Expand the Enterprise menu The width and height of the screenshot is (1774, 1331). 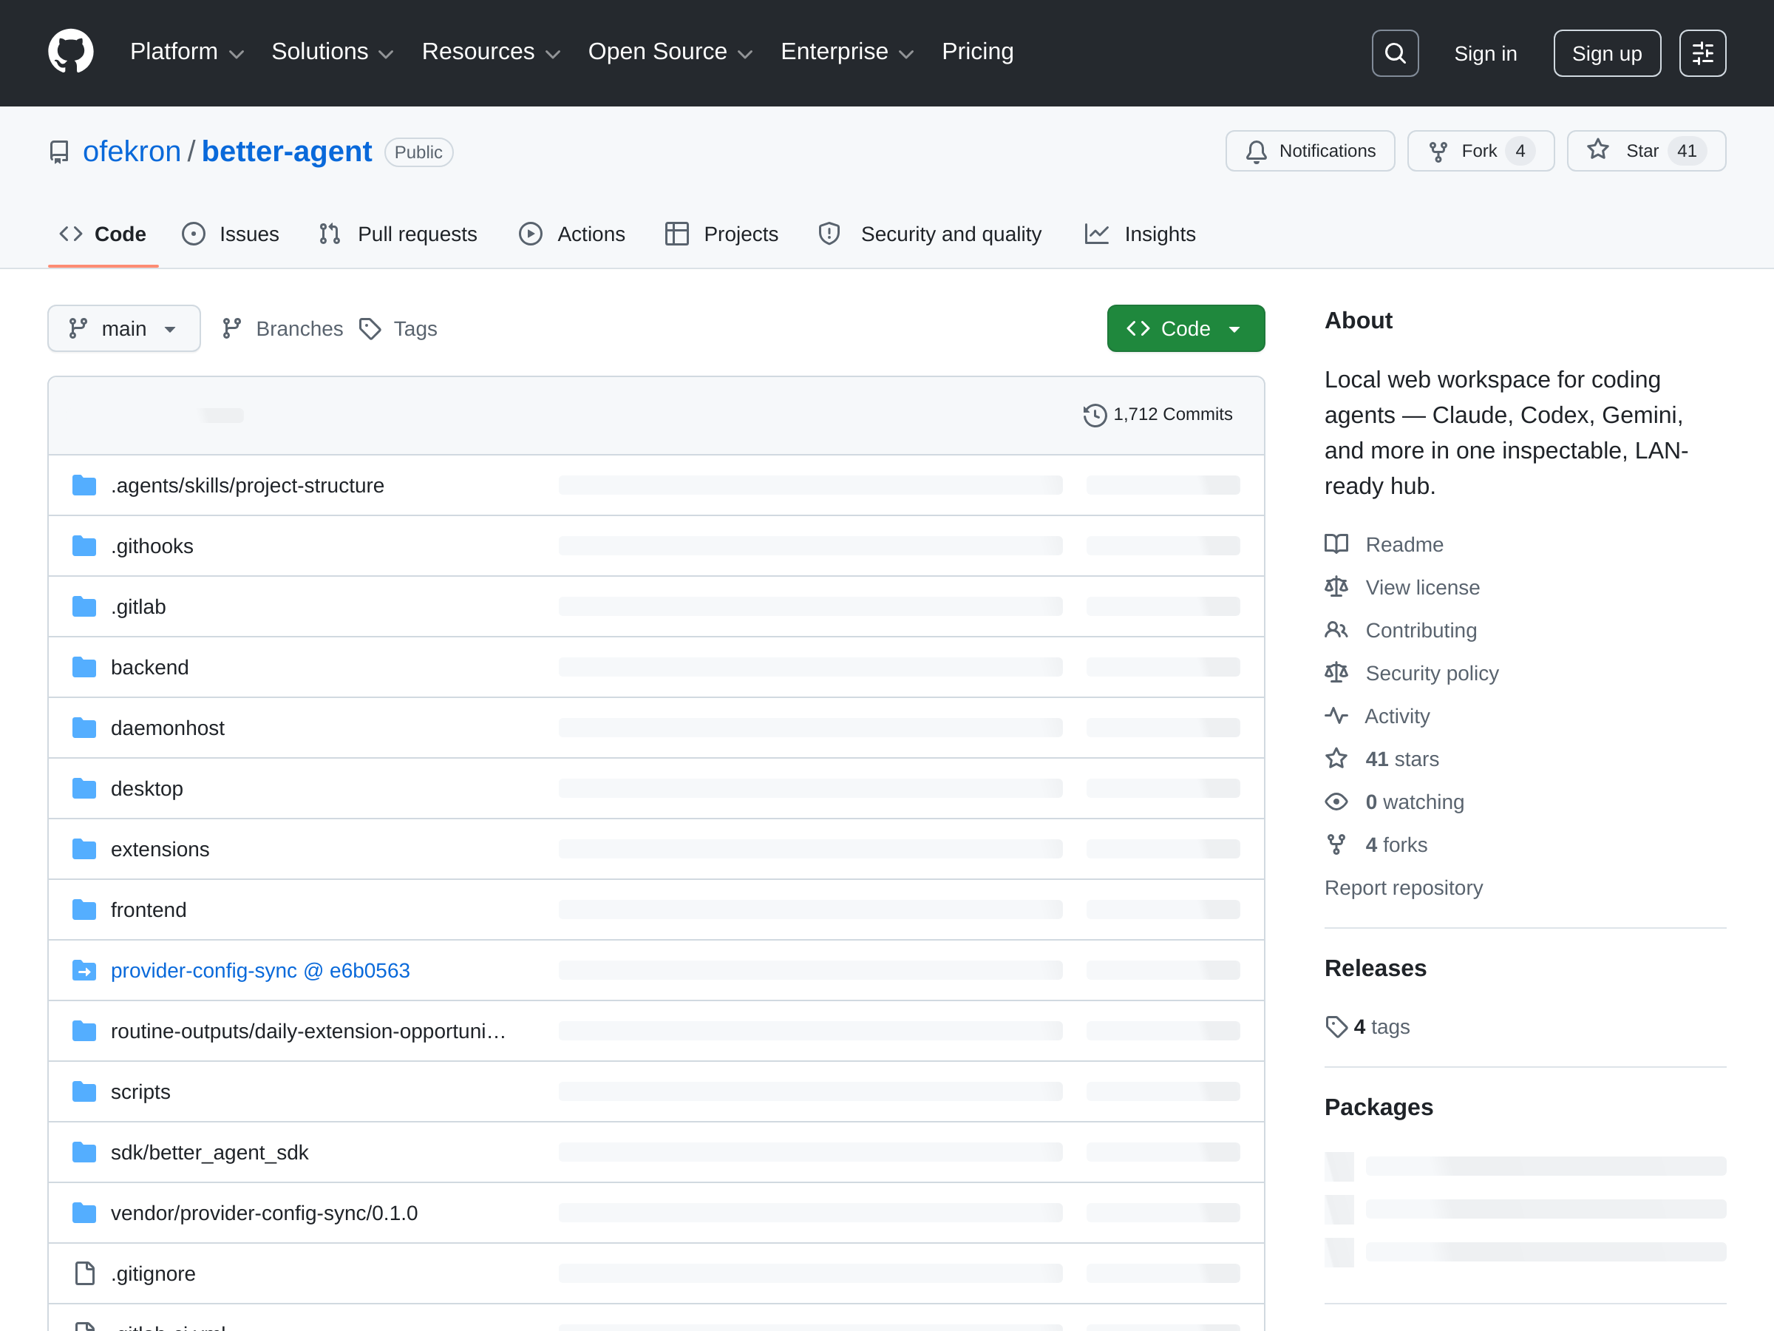[x=848, y=53]
